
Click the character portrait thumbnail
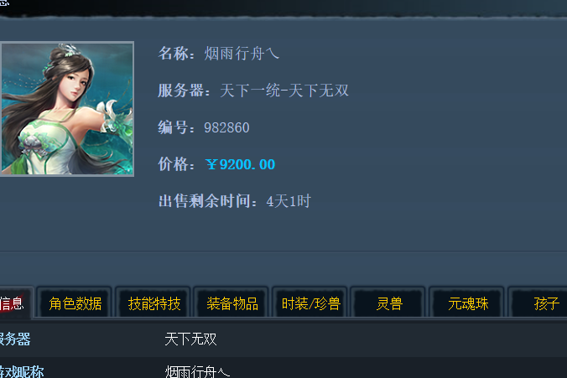click(67, 109)
